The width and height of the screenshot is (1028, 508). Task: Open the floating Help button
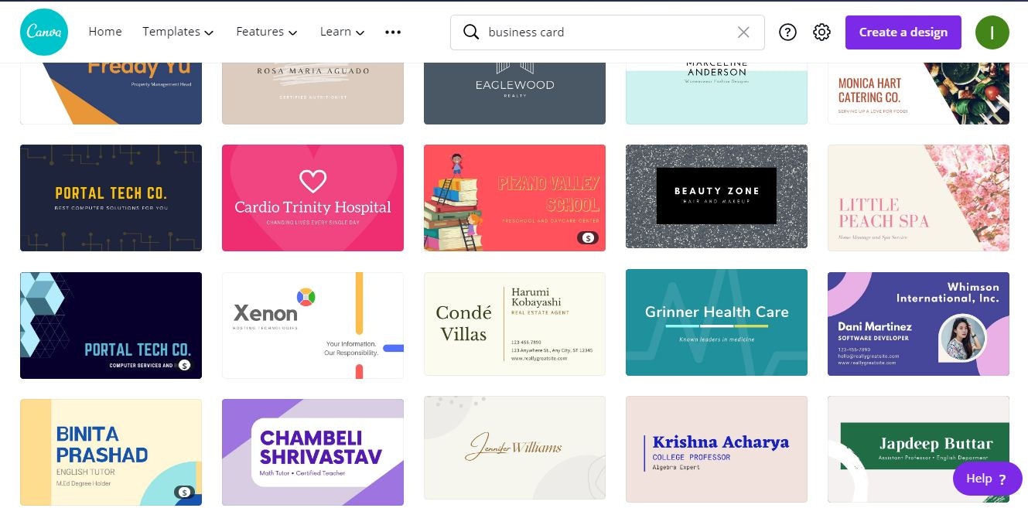coord(987,479)
